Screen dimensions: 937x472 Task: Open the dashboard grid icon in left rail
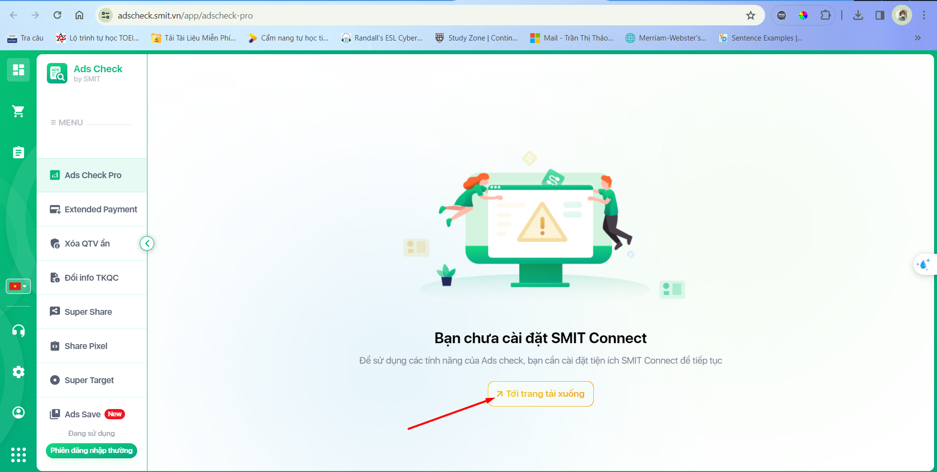[19, 70]
